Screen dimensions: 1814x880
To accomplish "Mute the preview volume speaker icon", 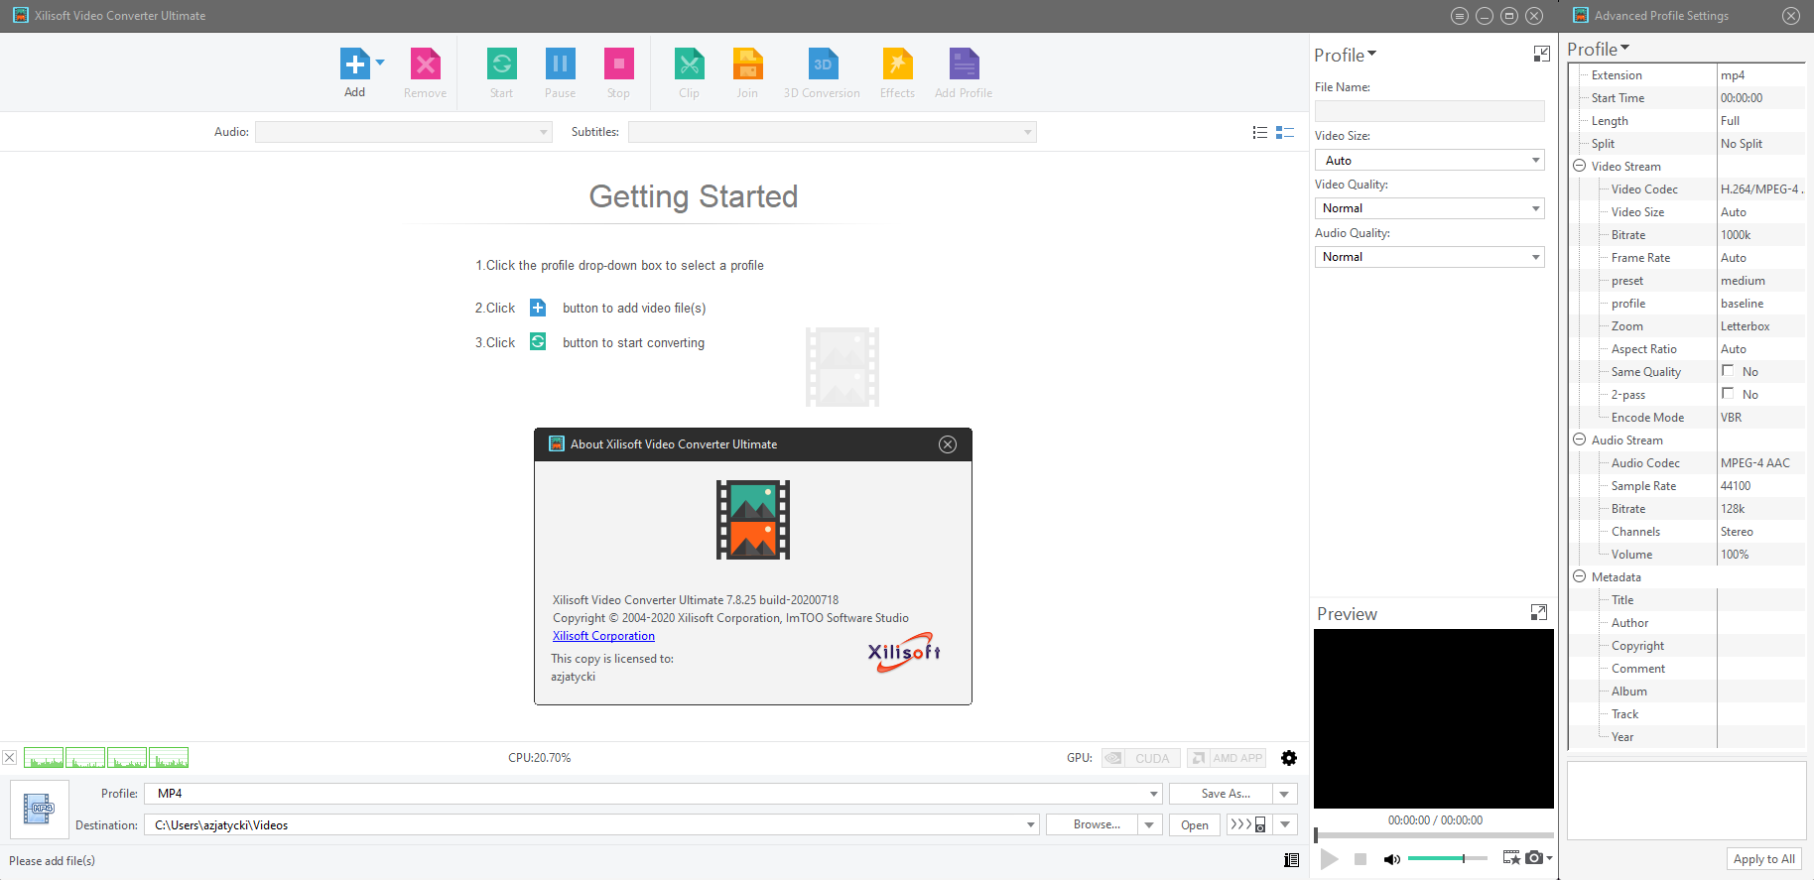I will coord(1391,859).
